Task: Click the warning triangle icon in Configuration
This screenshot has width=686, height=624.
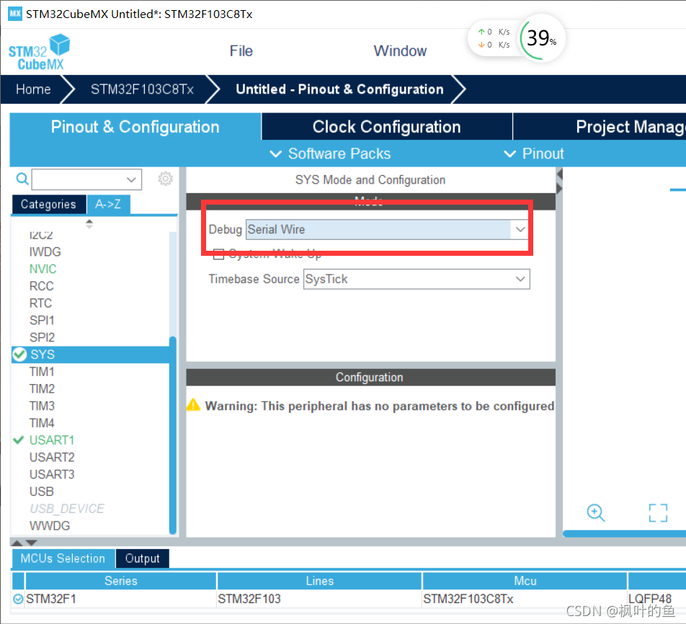Action: tap(193, 405)
